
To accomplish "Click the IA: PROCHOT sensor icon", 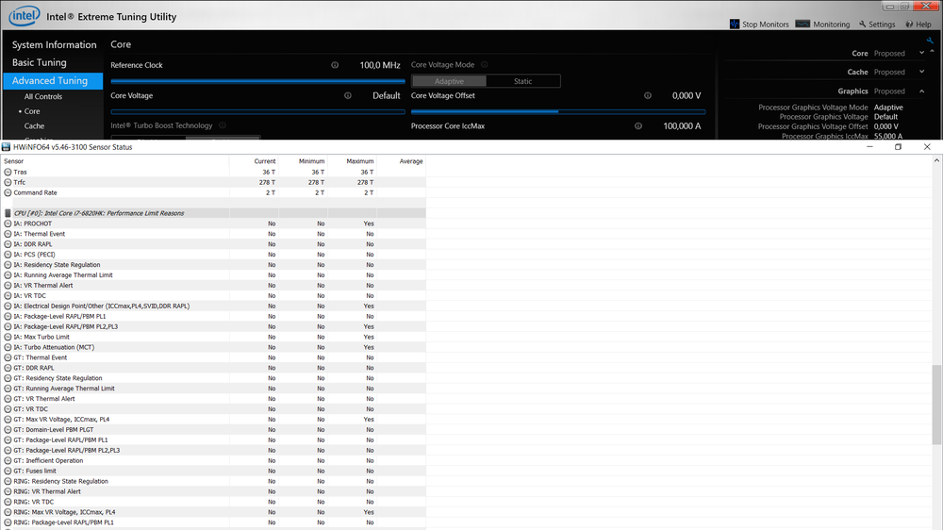I will (x=8, y=224).
